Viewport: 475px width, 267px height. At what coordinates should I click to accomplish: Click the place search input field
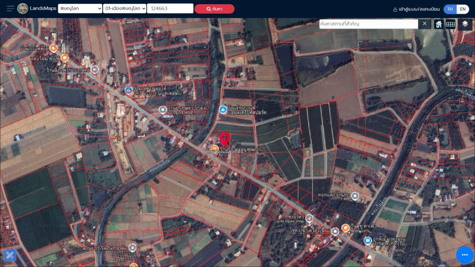click(x=368, y=24)
